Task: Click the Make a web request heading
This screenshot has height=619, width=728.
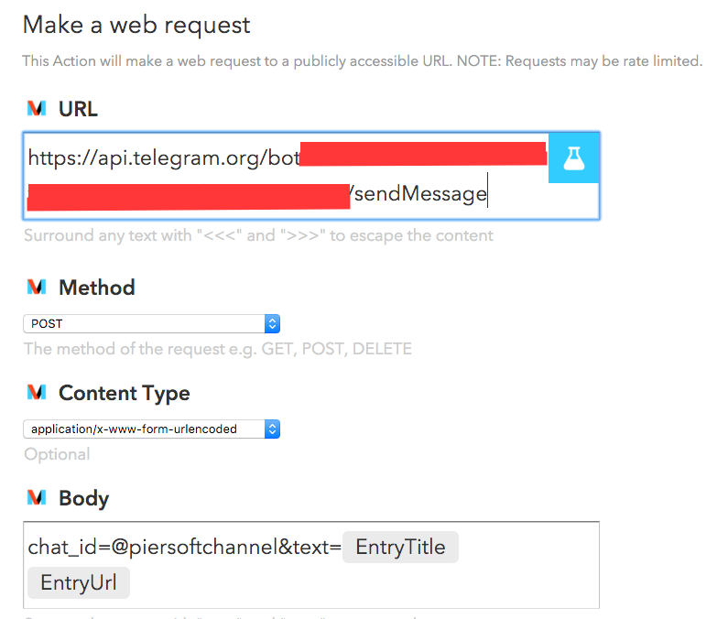Action: [x=136, y=25]
